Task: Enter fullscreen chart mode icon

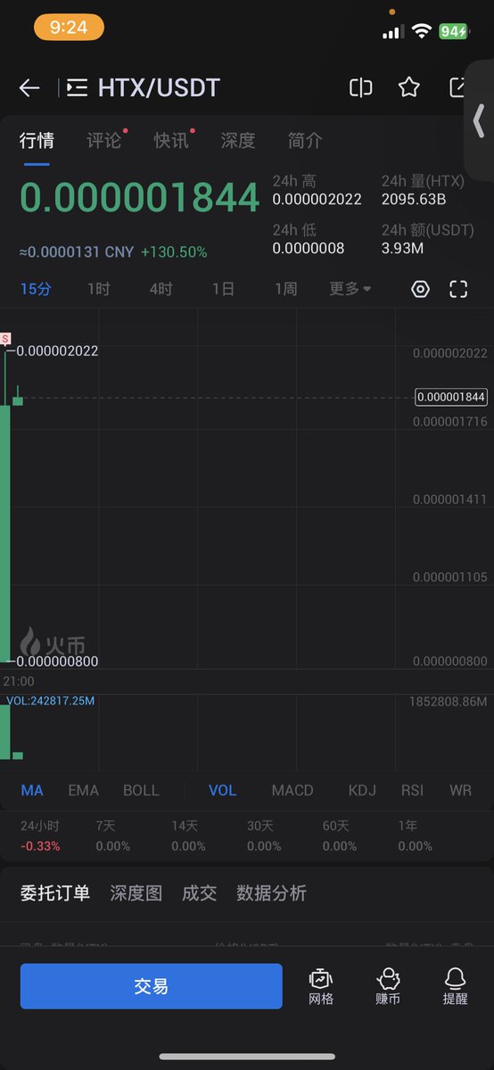Action: click(458, 289)
